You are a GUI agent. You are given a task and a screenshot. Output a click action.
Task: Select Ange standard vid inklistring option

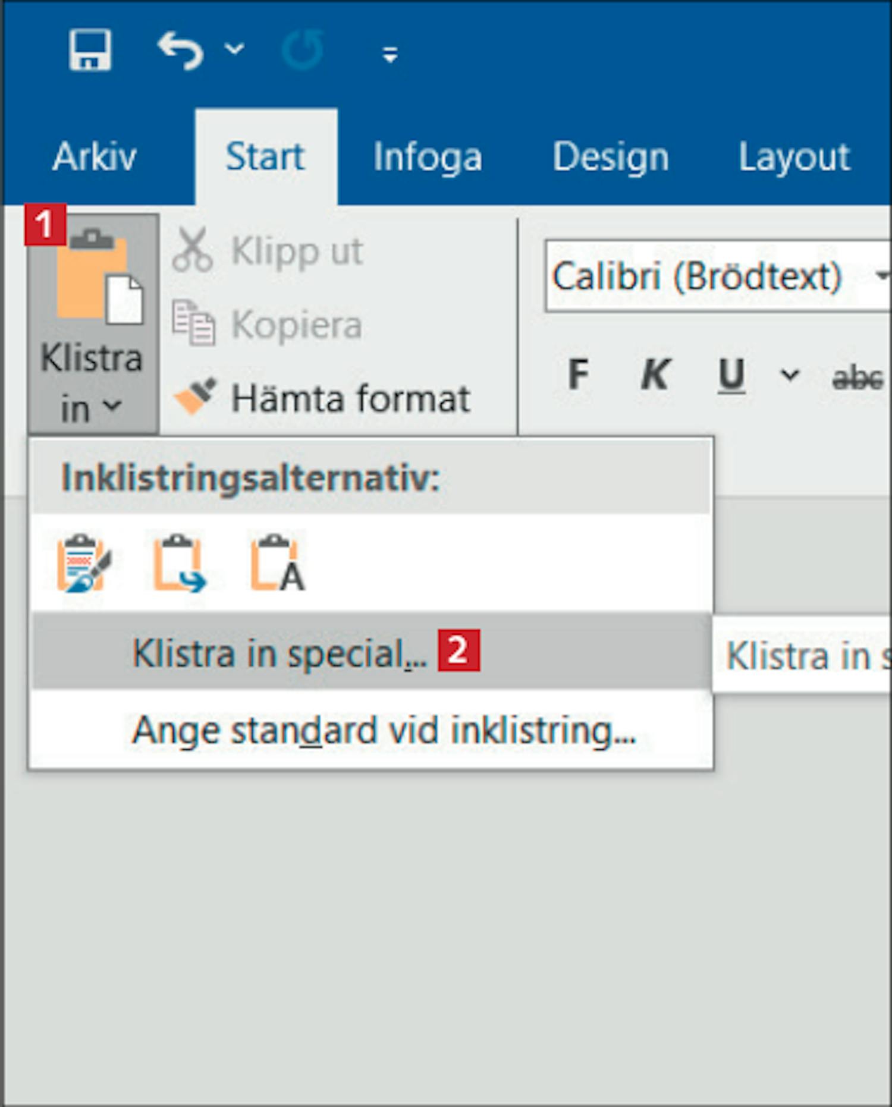384,730
